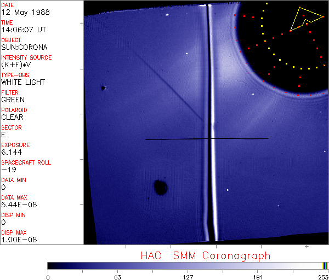329x280 pixels.
Task: Click the "SPACECRAFT ROLL" label
Action: 26,162
